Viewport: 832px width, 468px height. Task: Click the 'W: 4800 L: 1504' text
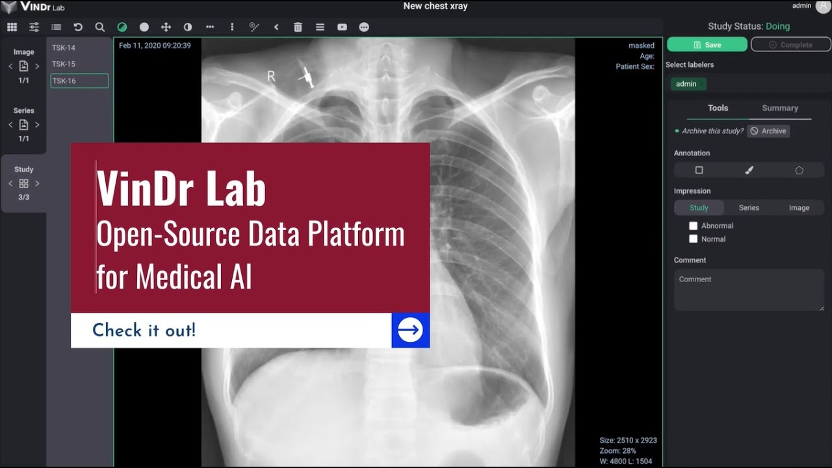point(626,461)
